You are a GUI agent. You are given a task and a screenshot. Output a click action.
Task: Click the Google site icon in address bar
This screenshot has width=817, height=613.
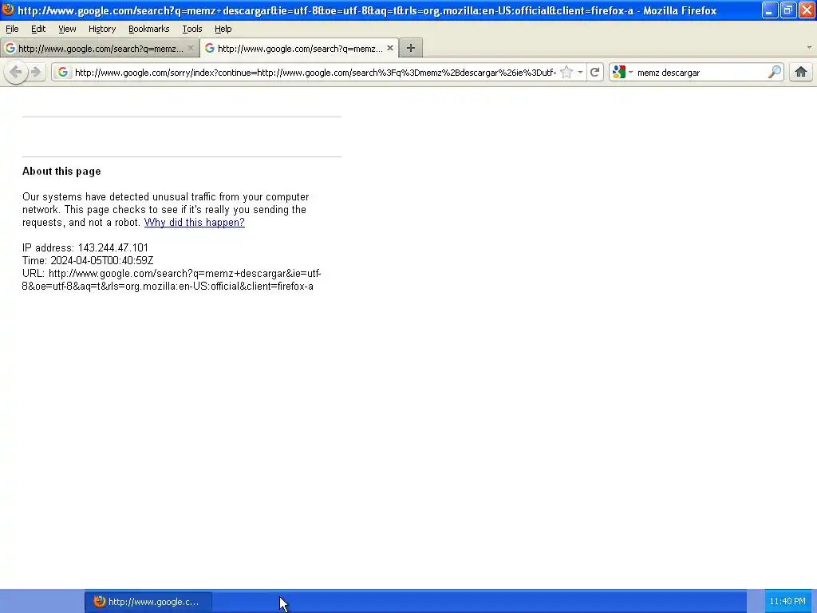(x=62, y=72)
